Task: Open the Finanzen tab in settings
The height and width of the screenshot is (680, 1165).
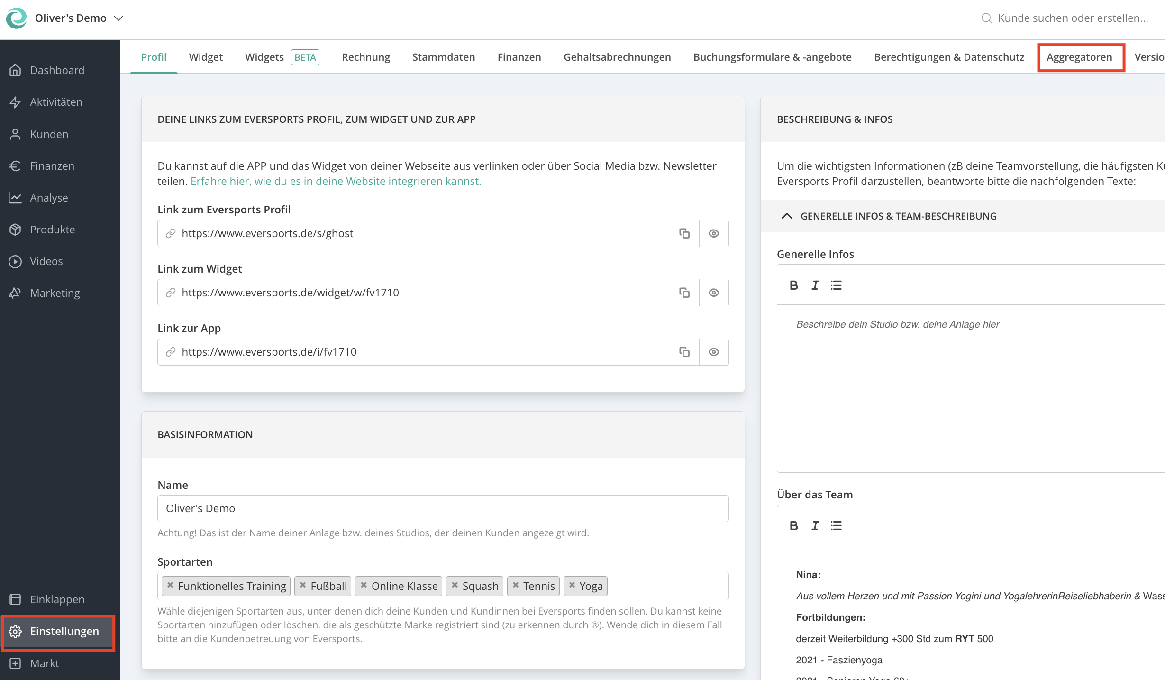Action: coord(519,57)
